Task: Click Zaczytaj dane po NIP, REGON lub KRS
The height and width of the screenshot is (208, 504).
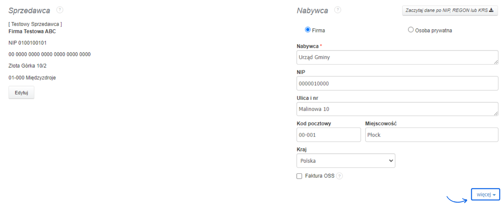Action: (x=449, y=10)
